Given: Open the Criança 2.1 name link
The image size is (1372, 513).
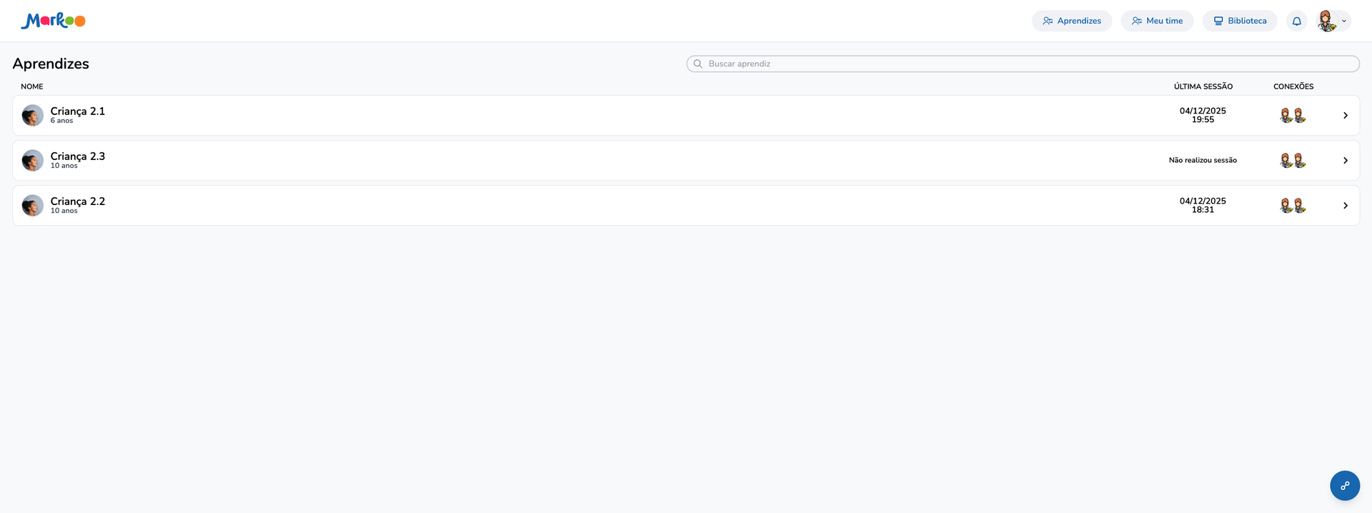Looking at the screenshot, I should tap(78, 111).
